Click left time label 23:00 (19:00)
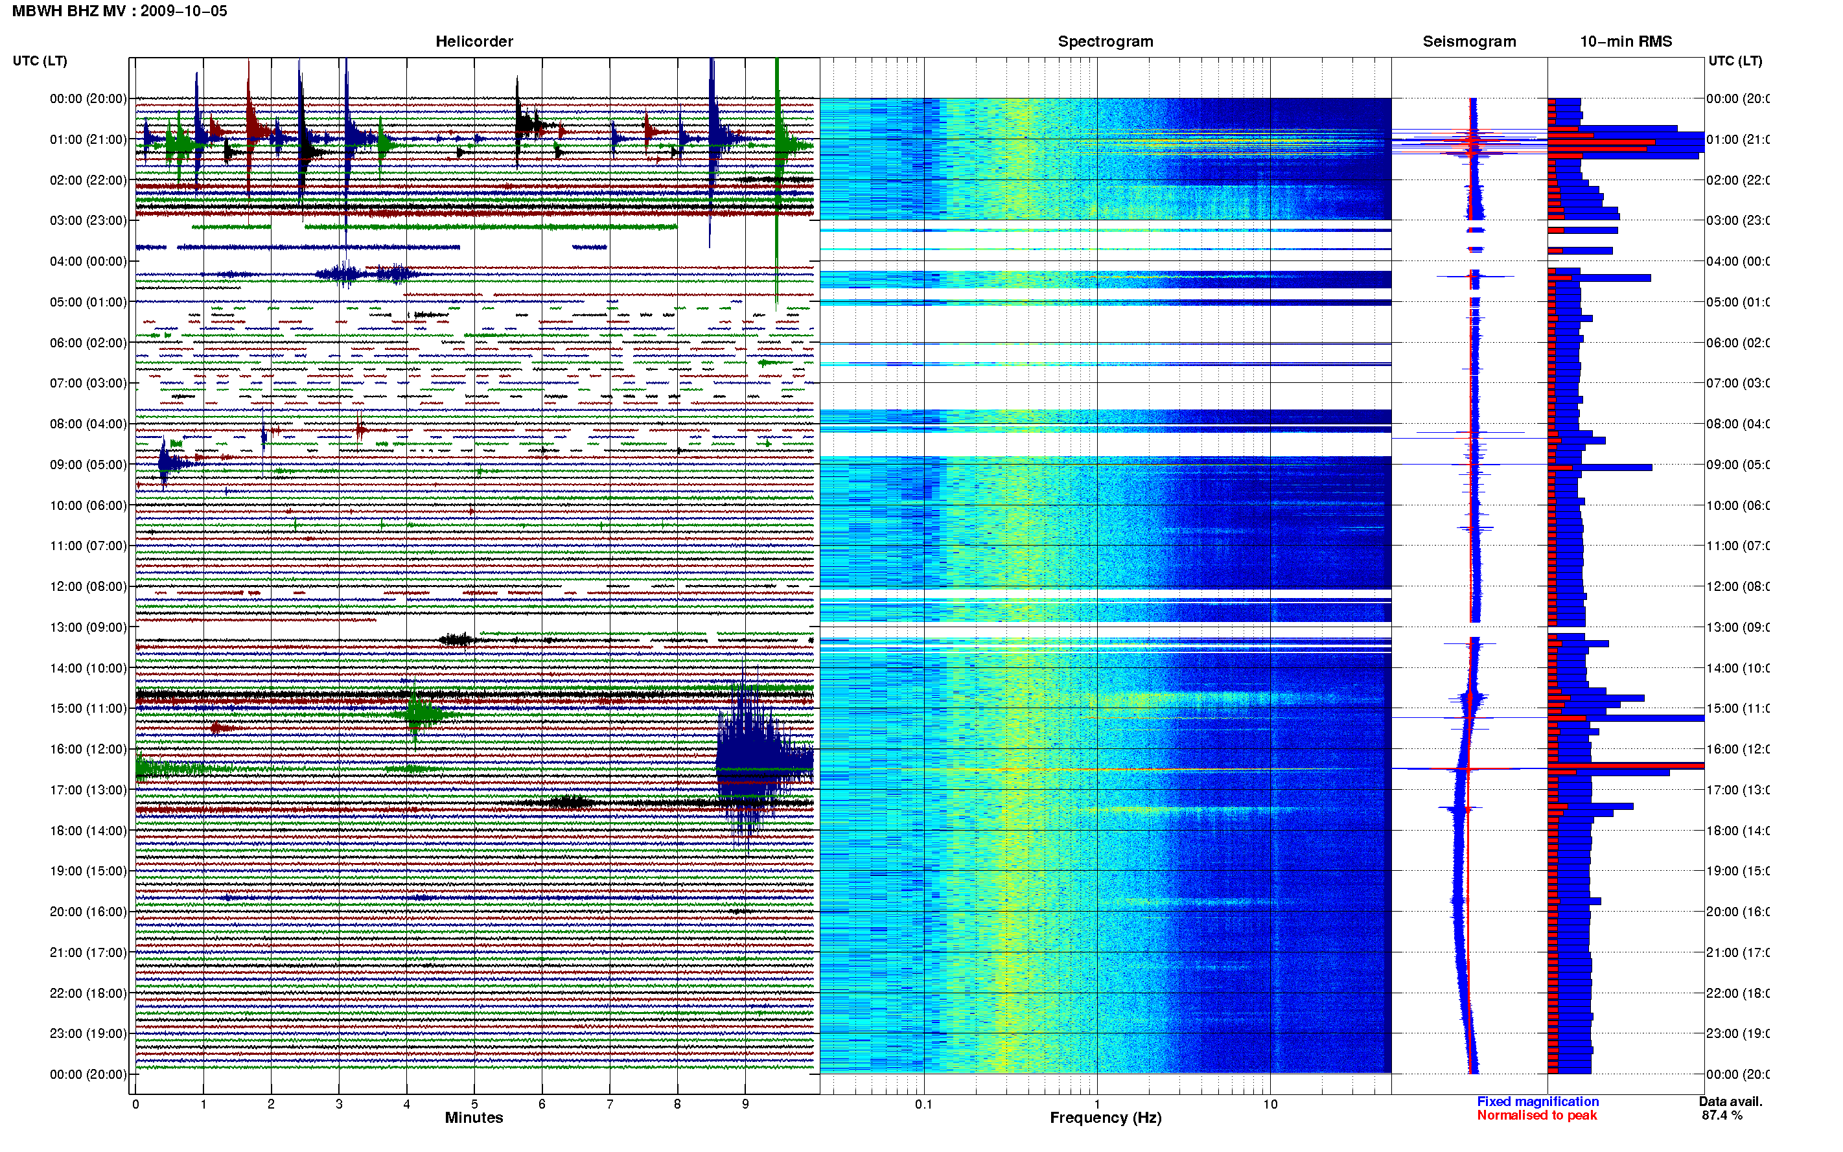1843x1152 pixels. pos(88,1034)
